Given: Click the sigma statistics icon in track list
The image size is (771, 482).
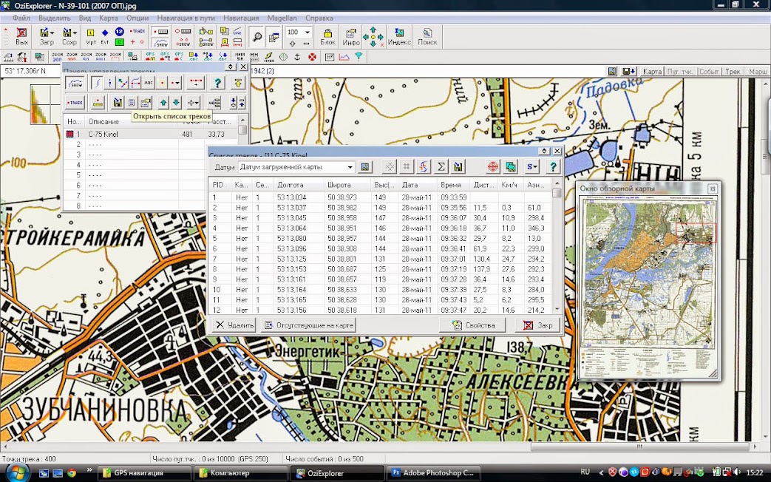Looking at the screenshot, I should pos(441,167).
